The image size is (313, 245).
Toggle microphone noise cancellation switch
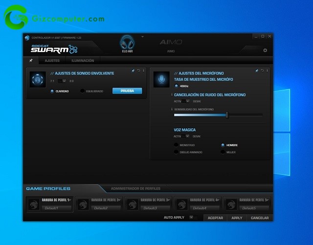point(185,101)
